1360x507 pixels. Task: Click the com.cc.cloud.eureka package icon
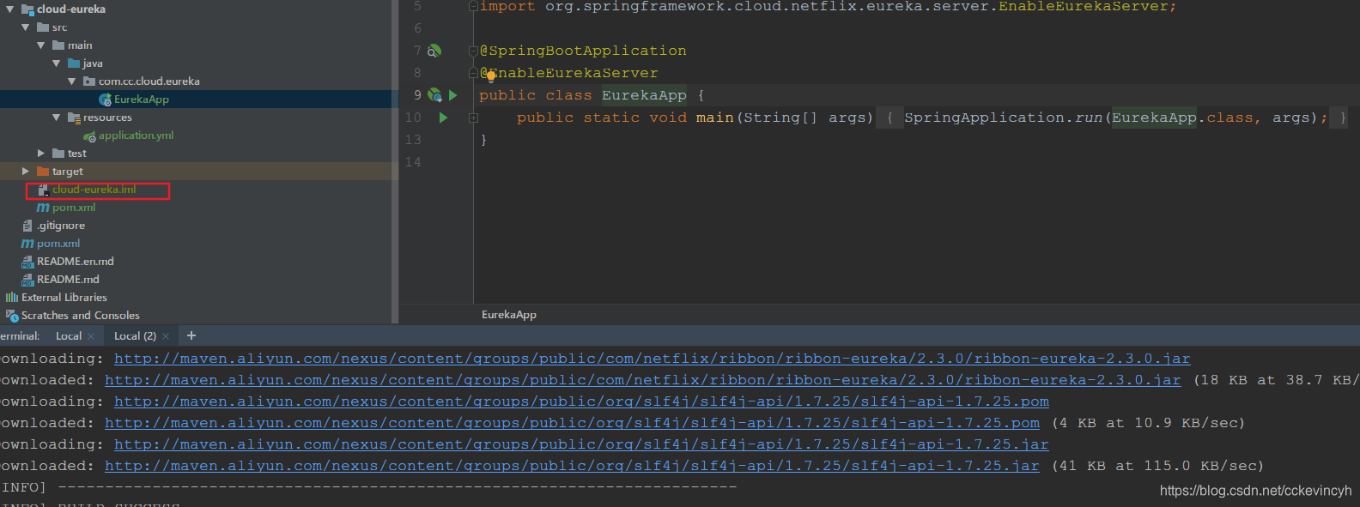click(x=89, y=81)
